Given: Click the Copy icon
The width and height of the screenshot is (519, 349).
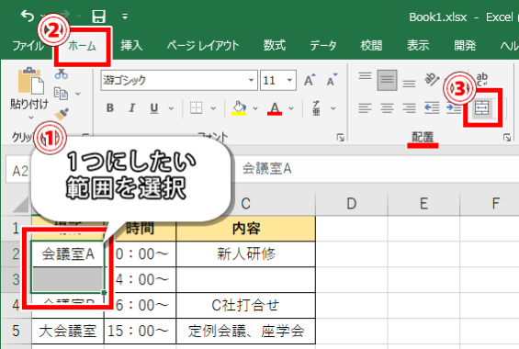Looking at the screenshot, I should point(61,94).
